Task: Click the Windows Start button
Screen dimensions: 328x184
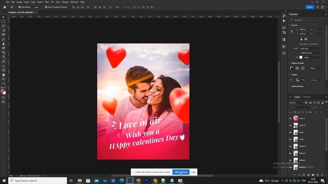Action: (x=4, y=180)
